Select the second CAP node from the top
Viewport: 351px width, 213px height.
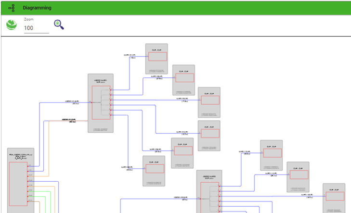point(183,80)
